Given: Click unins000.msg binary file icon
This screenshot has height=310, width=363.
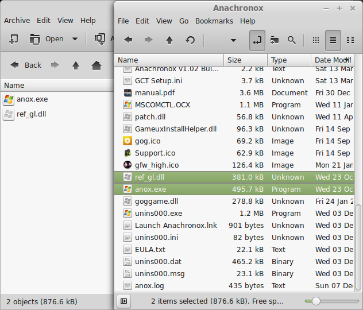Looking at the screenshot, I should pos(128,273).
